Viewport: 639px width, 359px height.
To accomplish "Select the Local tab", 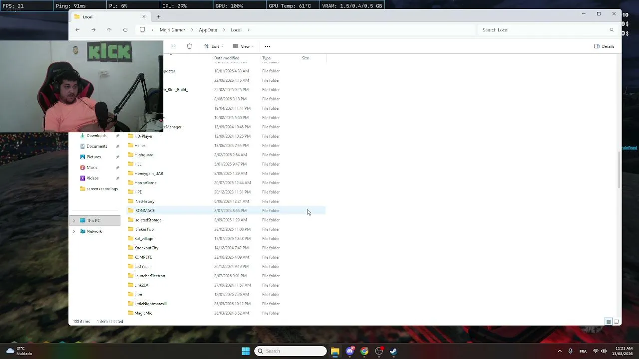I will (x=110, y=17).
